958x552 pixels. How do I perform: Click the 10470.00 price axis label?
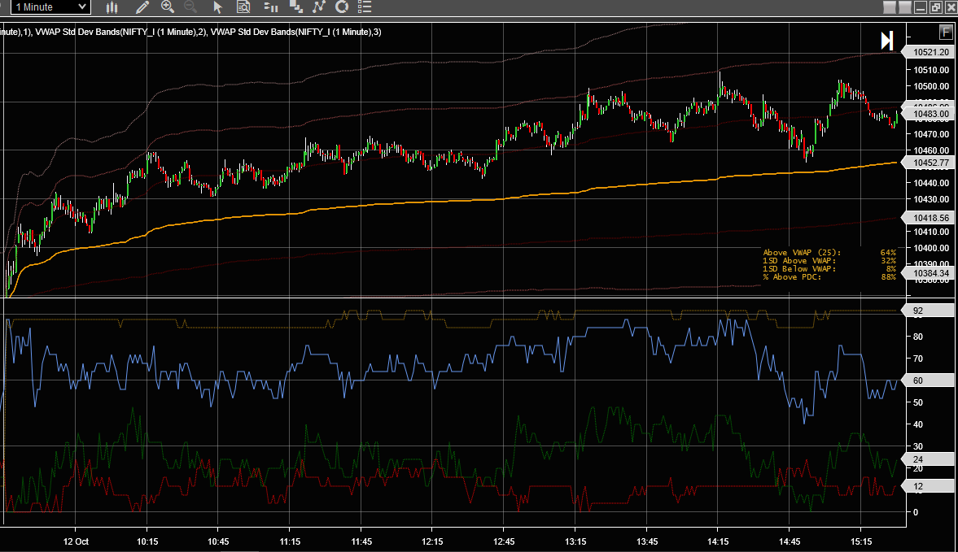(x=931, y=134)
